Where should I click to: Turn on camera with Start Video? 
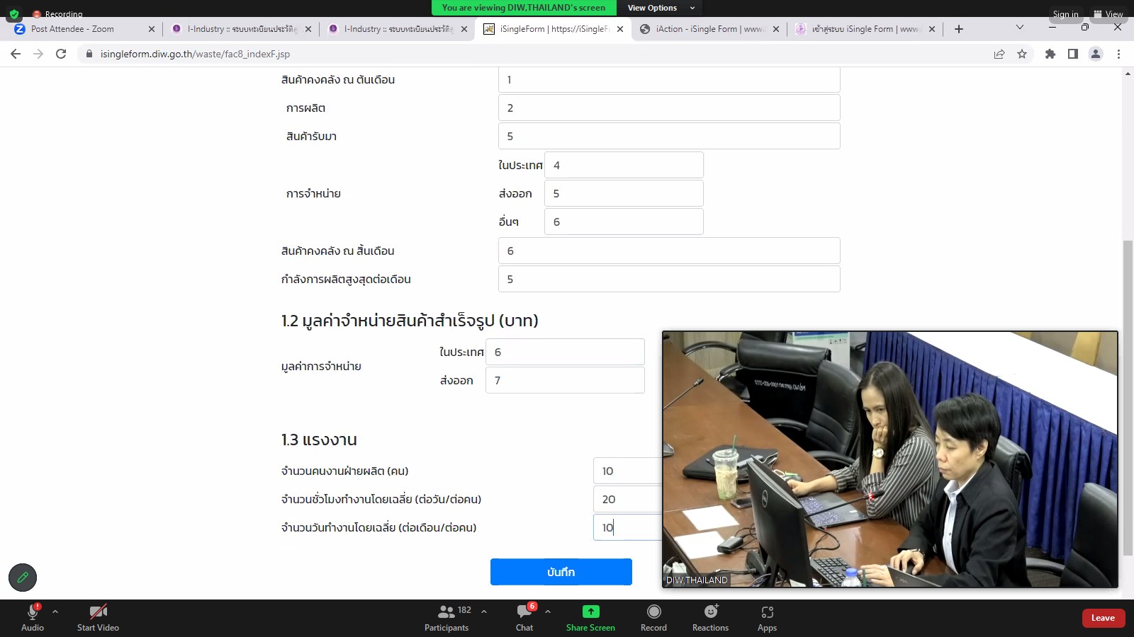(x=98, y=617)
